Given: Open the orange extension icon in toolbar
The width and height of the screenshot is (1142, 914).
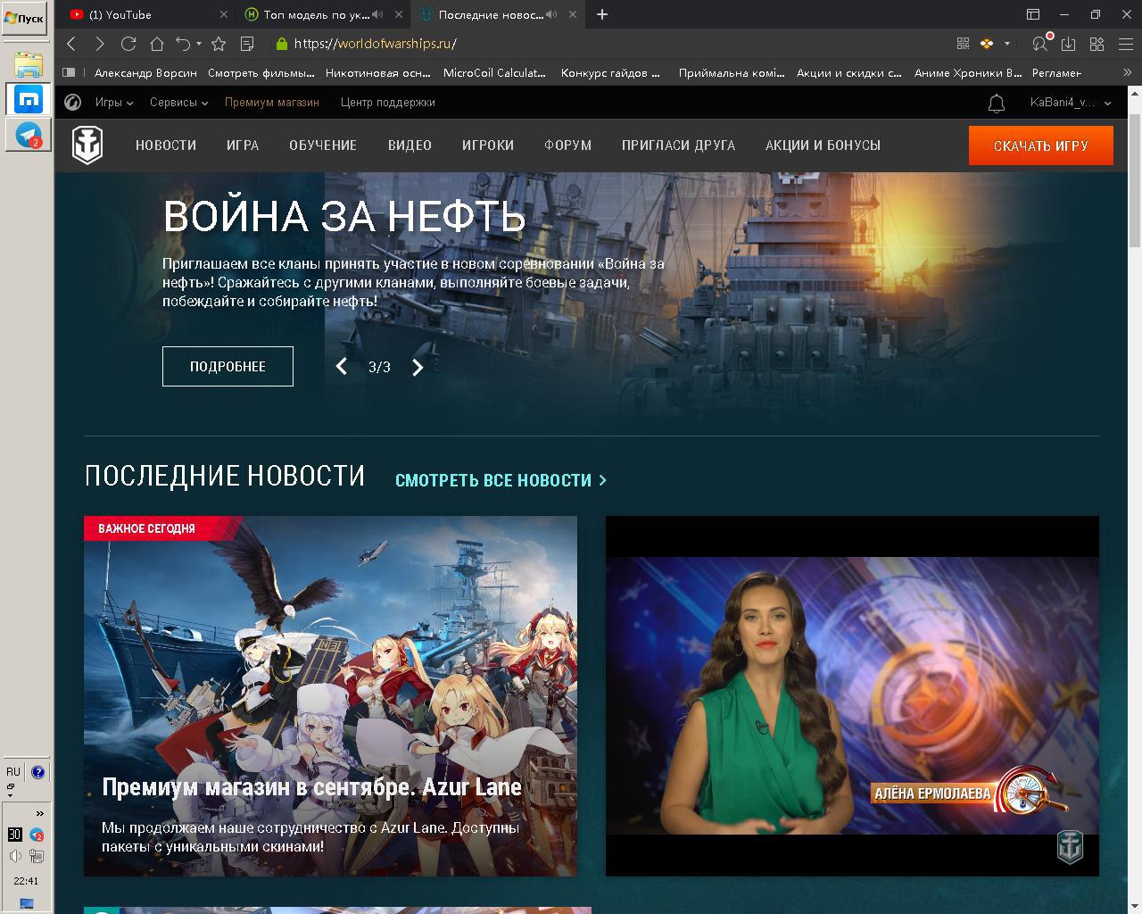Looking at the screenshot, I should click(987, 44).
